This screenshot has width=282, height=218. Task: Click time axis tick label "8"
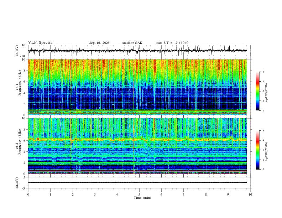206,194
